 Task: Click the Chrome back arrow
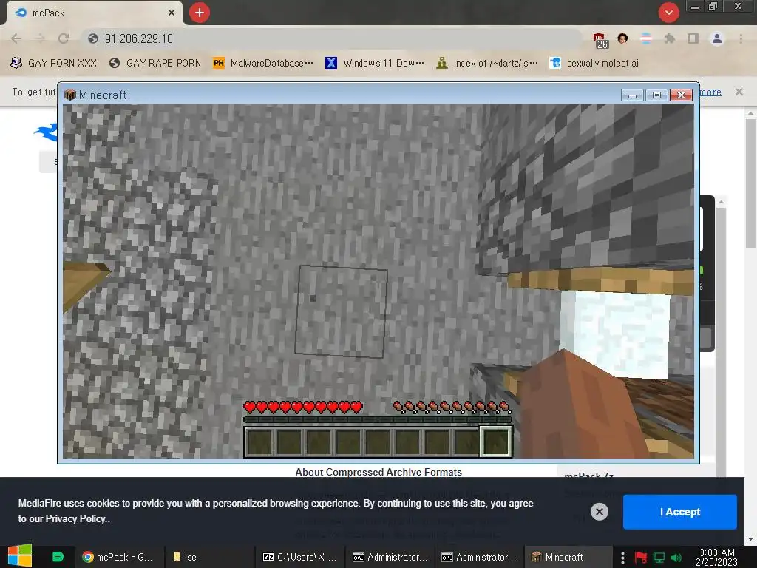[16, 38]
